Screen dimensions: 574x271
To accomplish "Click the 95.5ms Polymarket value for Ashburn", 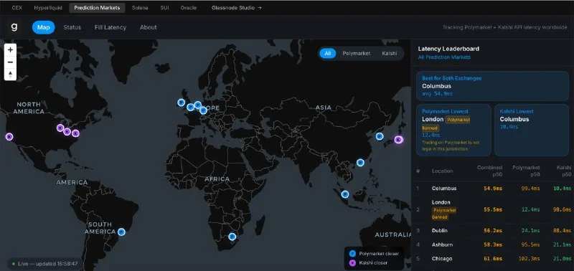I will [x=530, y=244].
